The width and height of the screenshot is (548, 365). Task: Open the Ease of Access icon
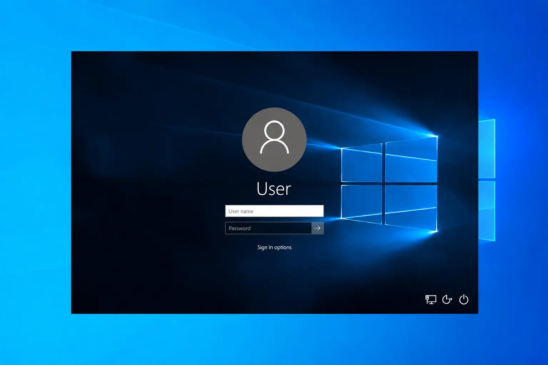point(447,299)
